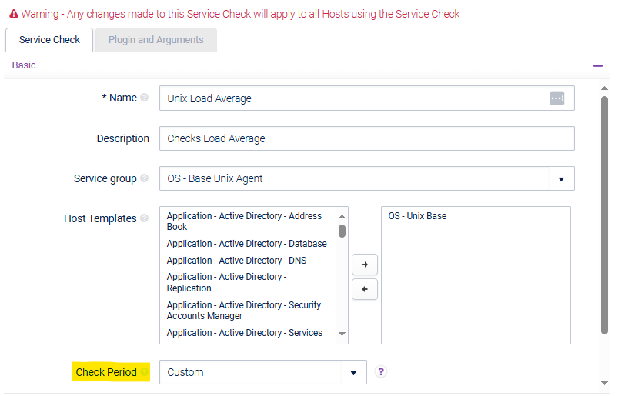
Task: Click the Description input field
Action: (366, 138)
